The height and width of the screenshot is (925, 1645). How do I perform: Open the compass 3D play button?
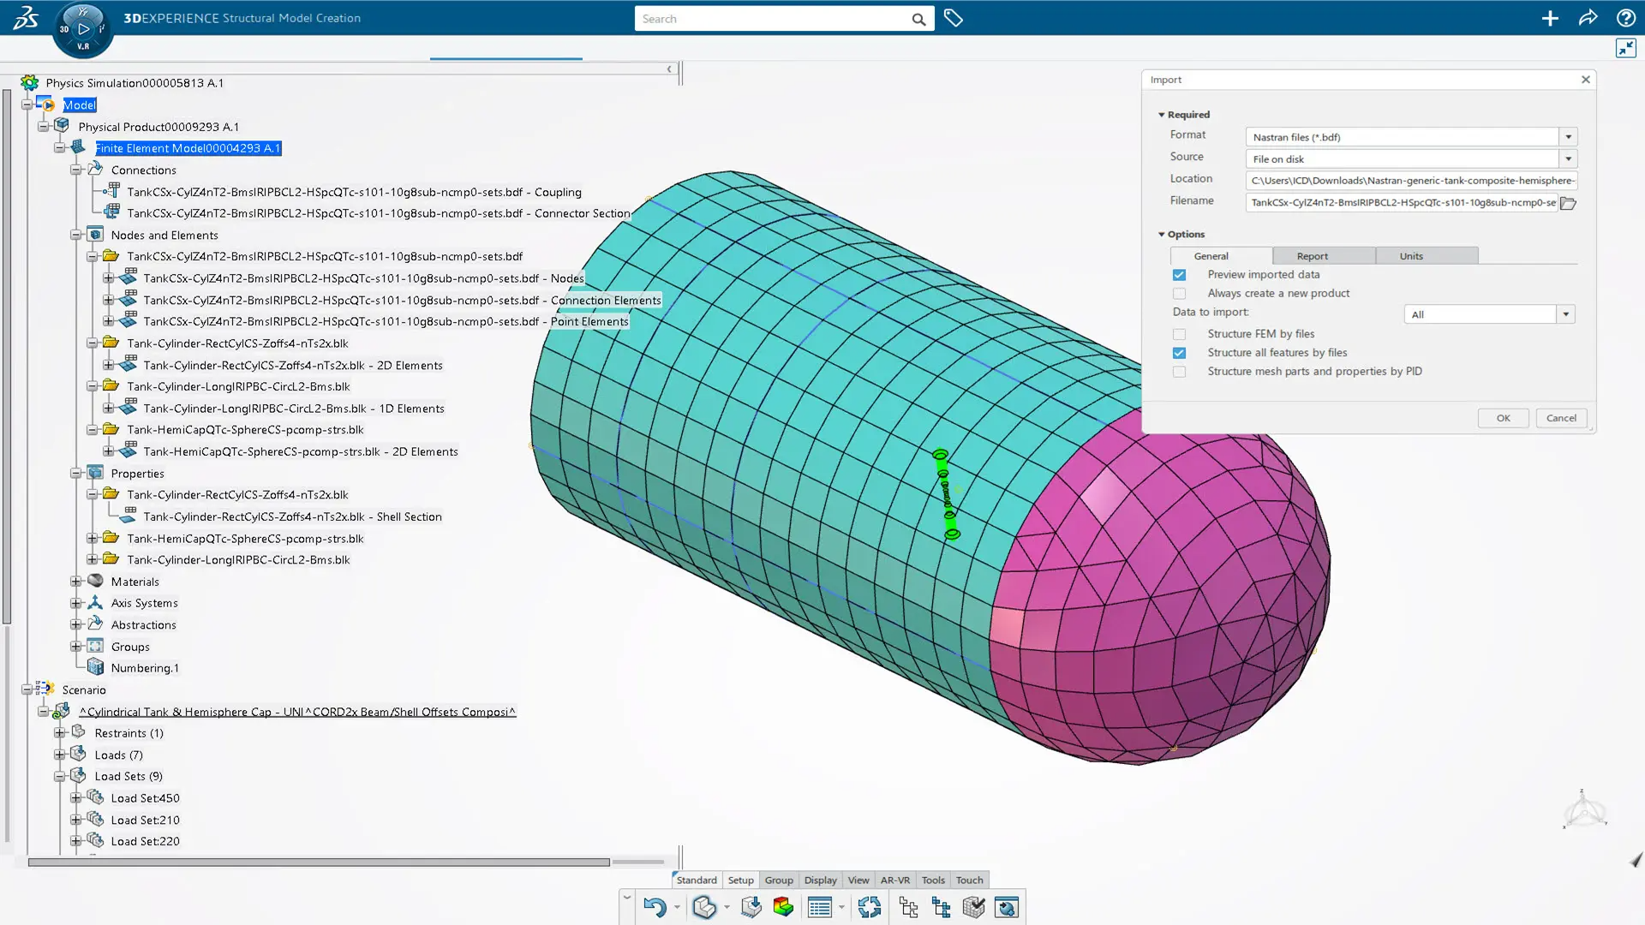point(83,29)
